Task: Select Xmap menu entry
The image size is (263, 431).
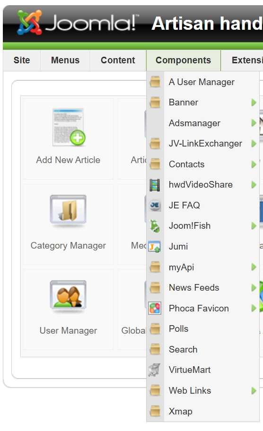Action: point(203,411)
